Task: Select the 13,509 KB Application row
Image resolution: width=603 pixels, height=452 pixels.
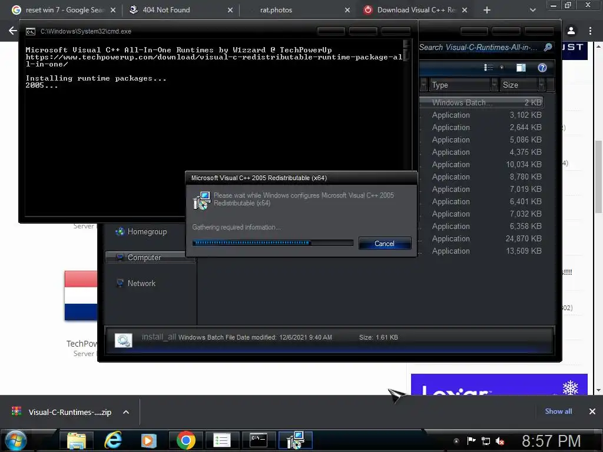Action: coord(482,251)
